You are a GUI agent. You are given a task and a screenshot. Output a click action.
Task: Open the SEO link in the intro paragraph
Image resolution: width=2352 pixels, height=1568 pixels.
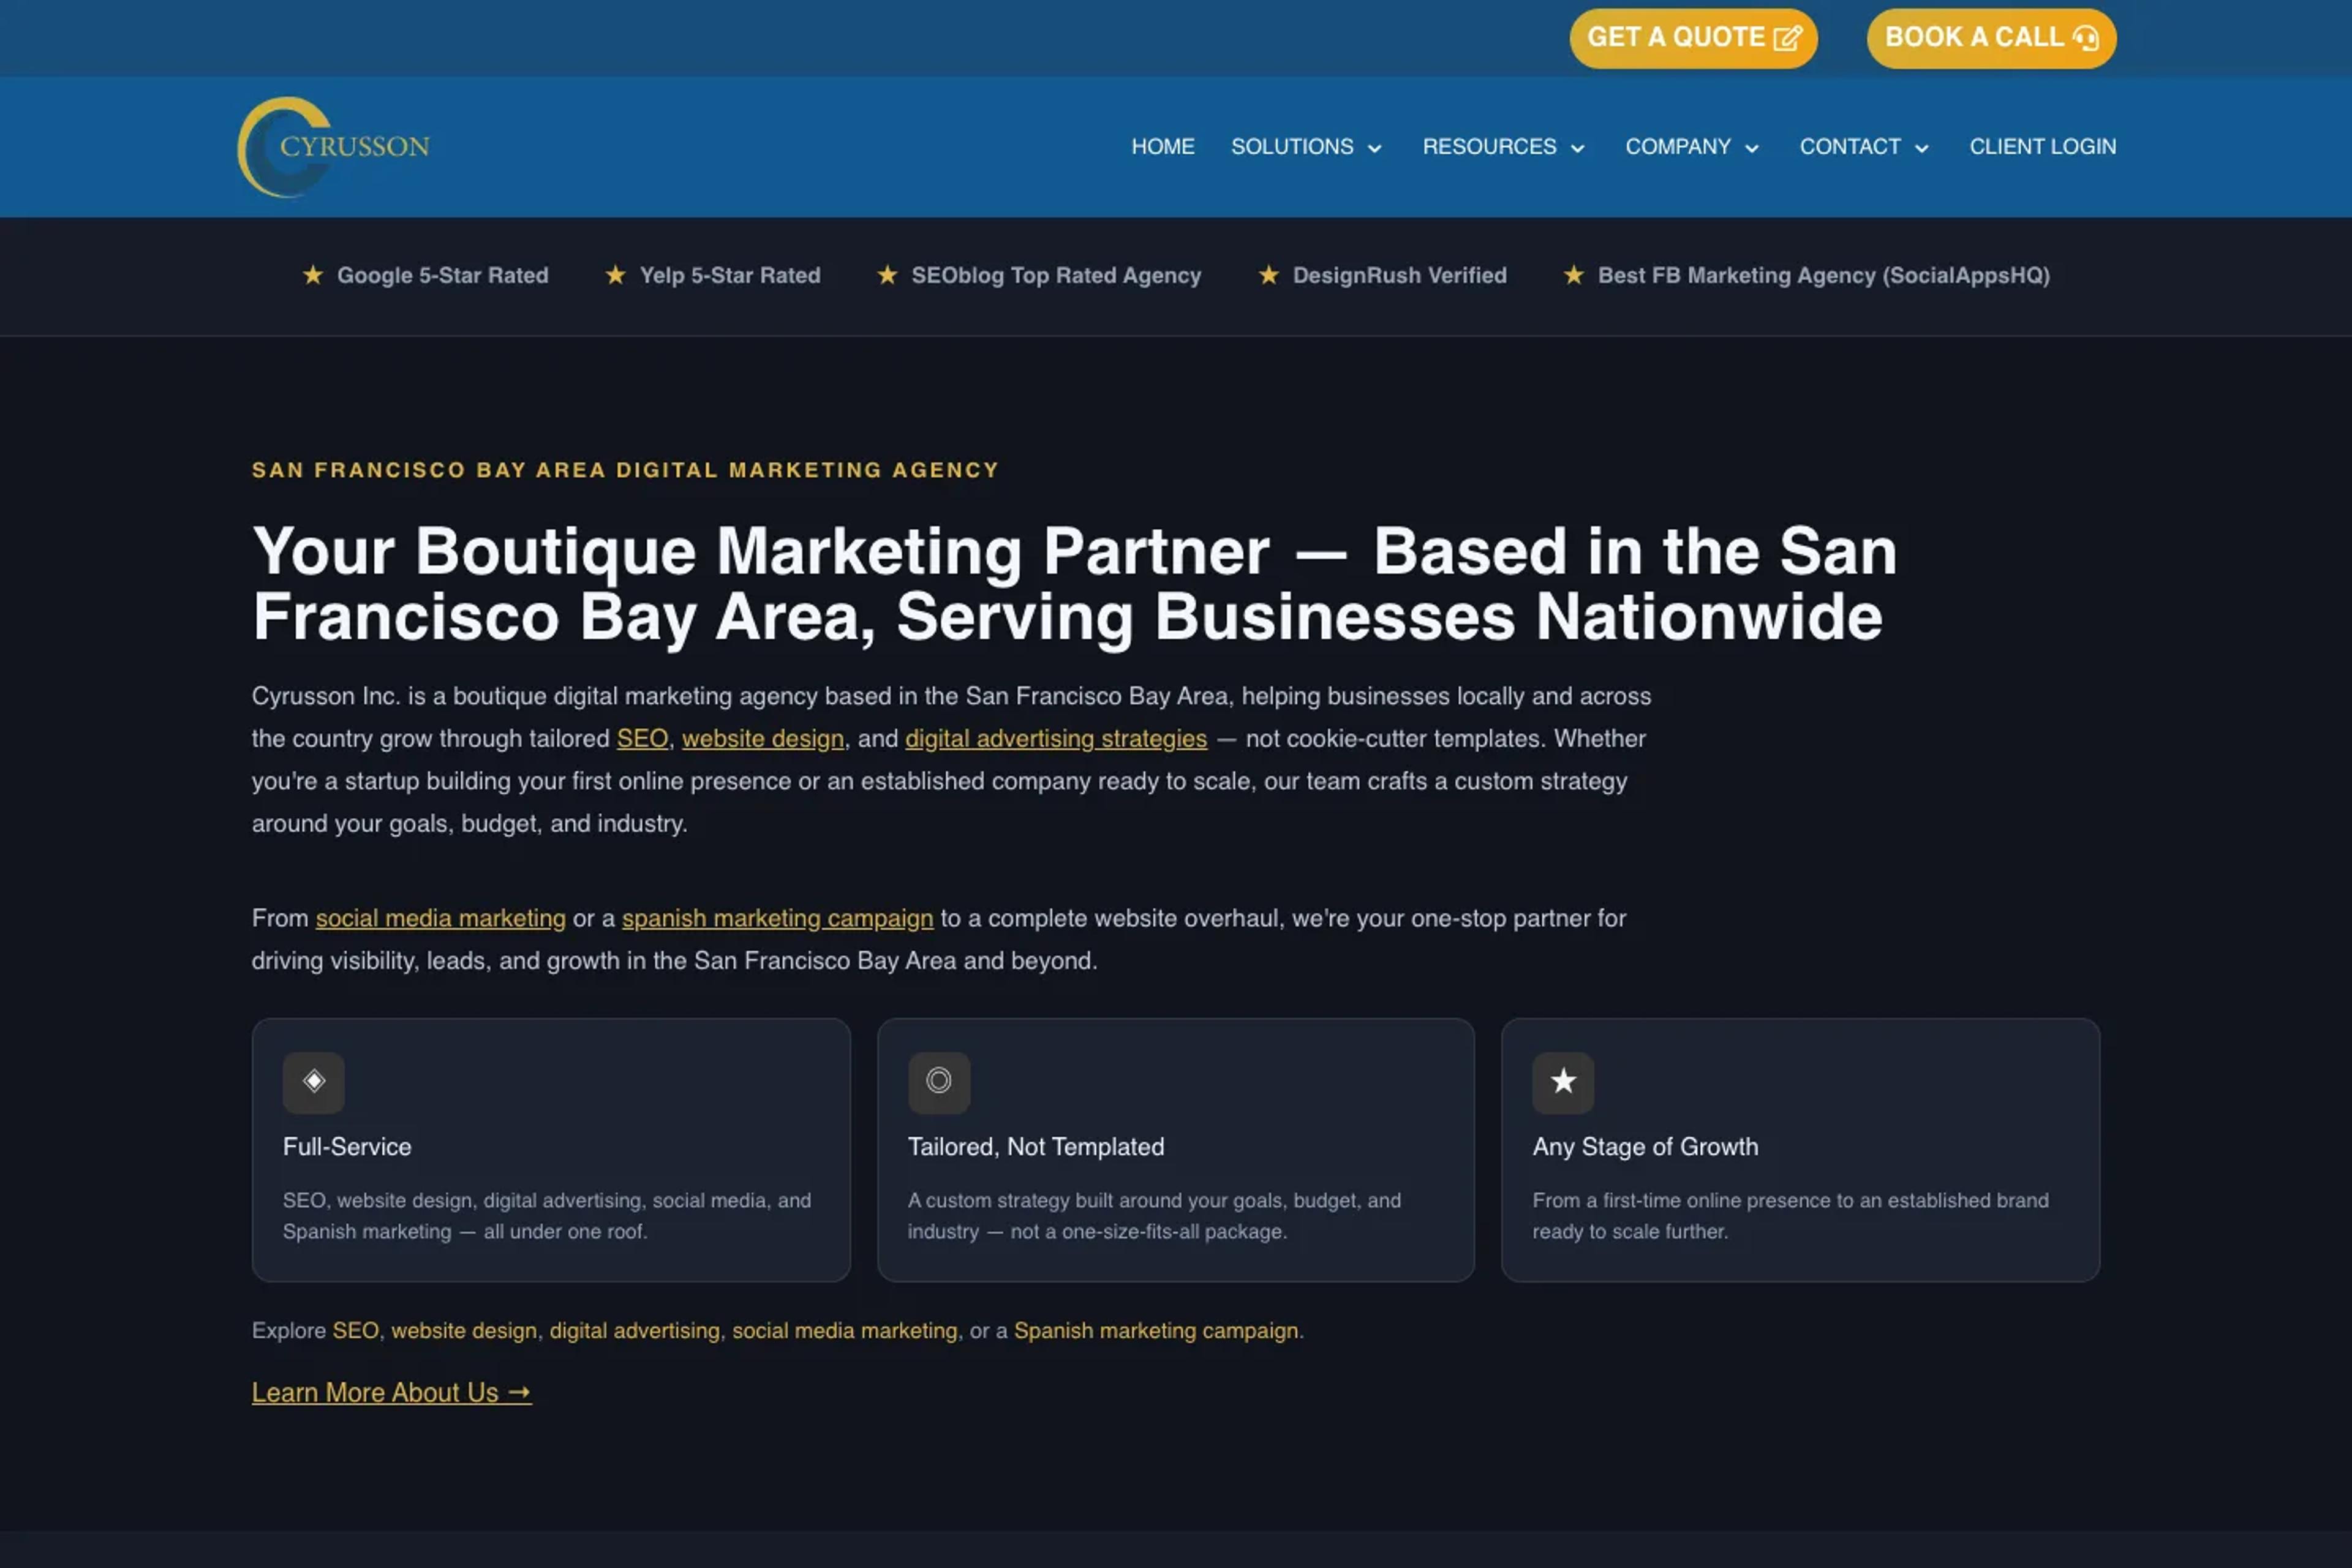pyautogui.click(x=642, y=739)
